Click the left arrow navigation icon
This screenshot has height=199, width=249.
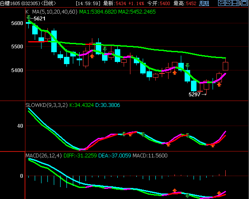point(221,3)
